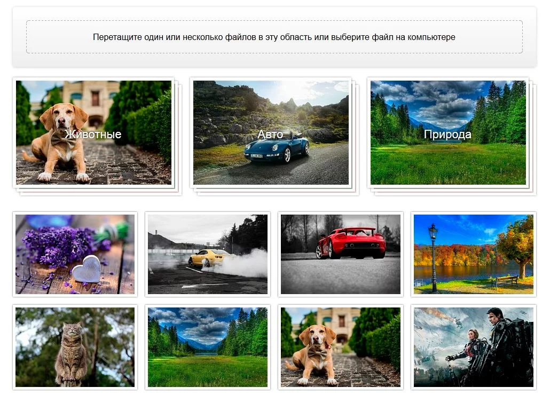
Task: Click the 'Авто' album title text
Action: click(x=270, y=134)
